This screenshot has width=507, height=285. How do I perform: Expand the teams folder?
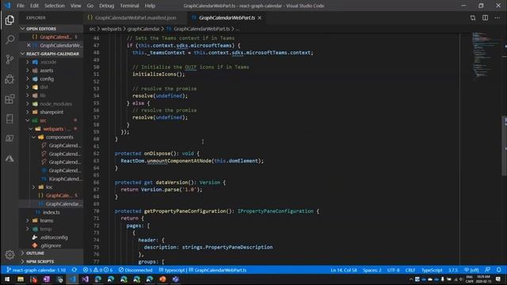[x=51, y=221]
